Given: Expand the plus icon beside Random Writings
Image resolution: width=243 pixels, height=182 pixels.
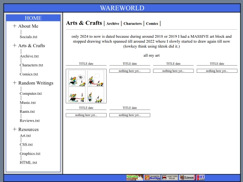Looking at the screenshot, I should point(14,83).
